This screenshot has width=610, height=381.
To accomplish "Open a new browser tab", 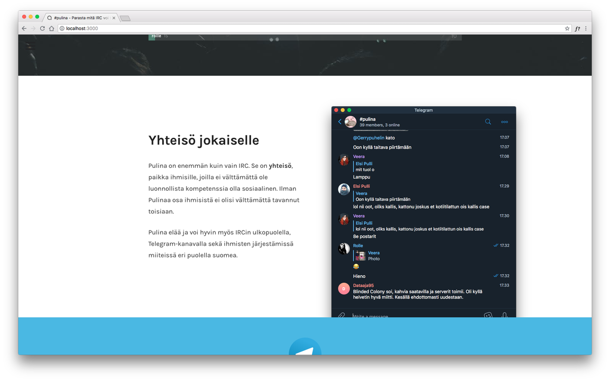I will pos(125,18).
